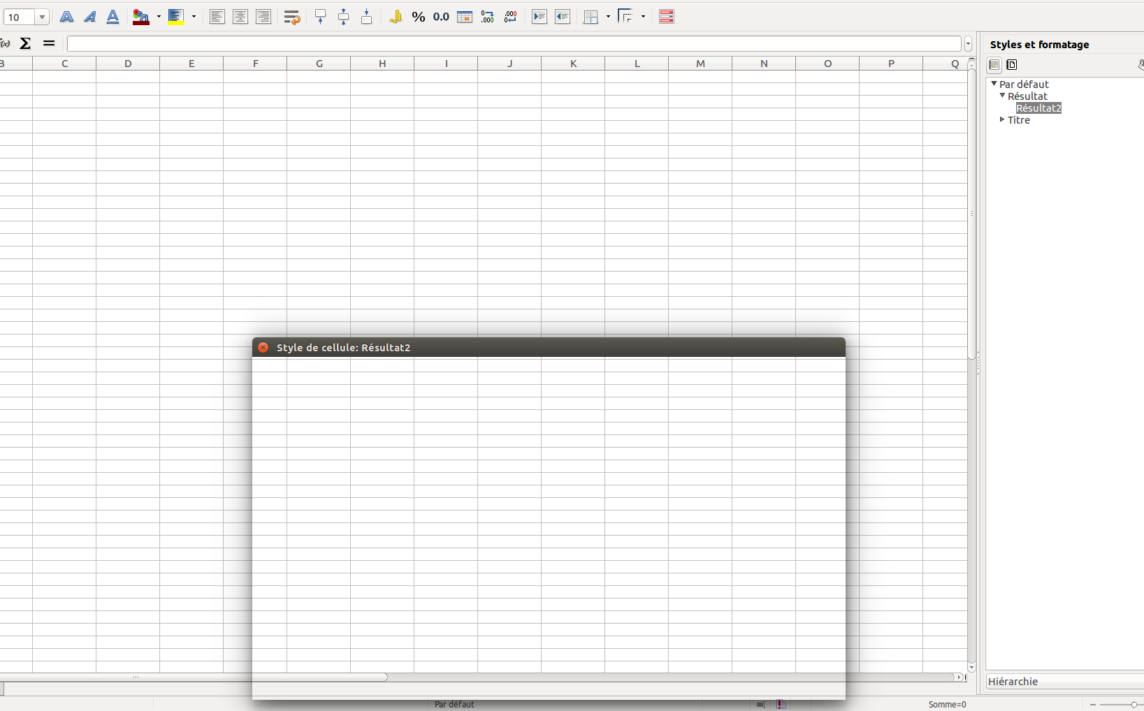Apply underline with the underlined A icon
1144x711 pixels.
click(x=113, y=17)
